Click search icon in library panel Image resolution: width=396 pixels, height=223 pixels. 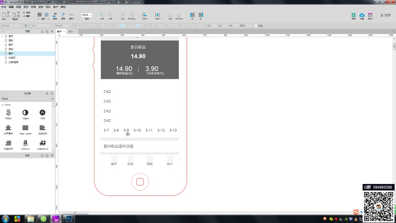[x=52, y=94]
